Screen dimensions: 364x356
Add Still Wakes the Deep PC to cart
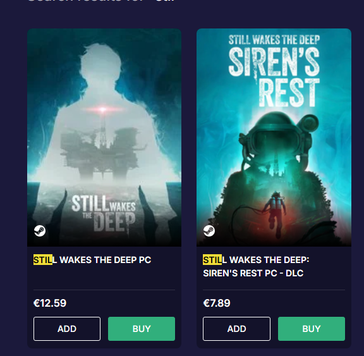(x=67, y=329)
